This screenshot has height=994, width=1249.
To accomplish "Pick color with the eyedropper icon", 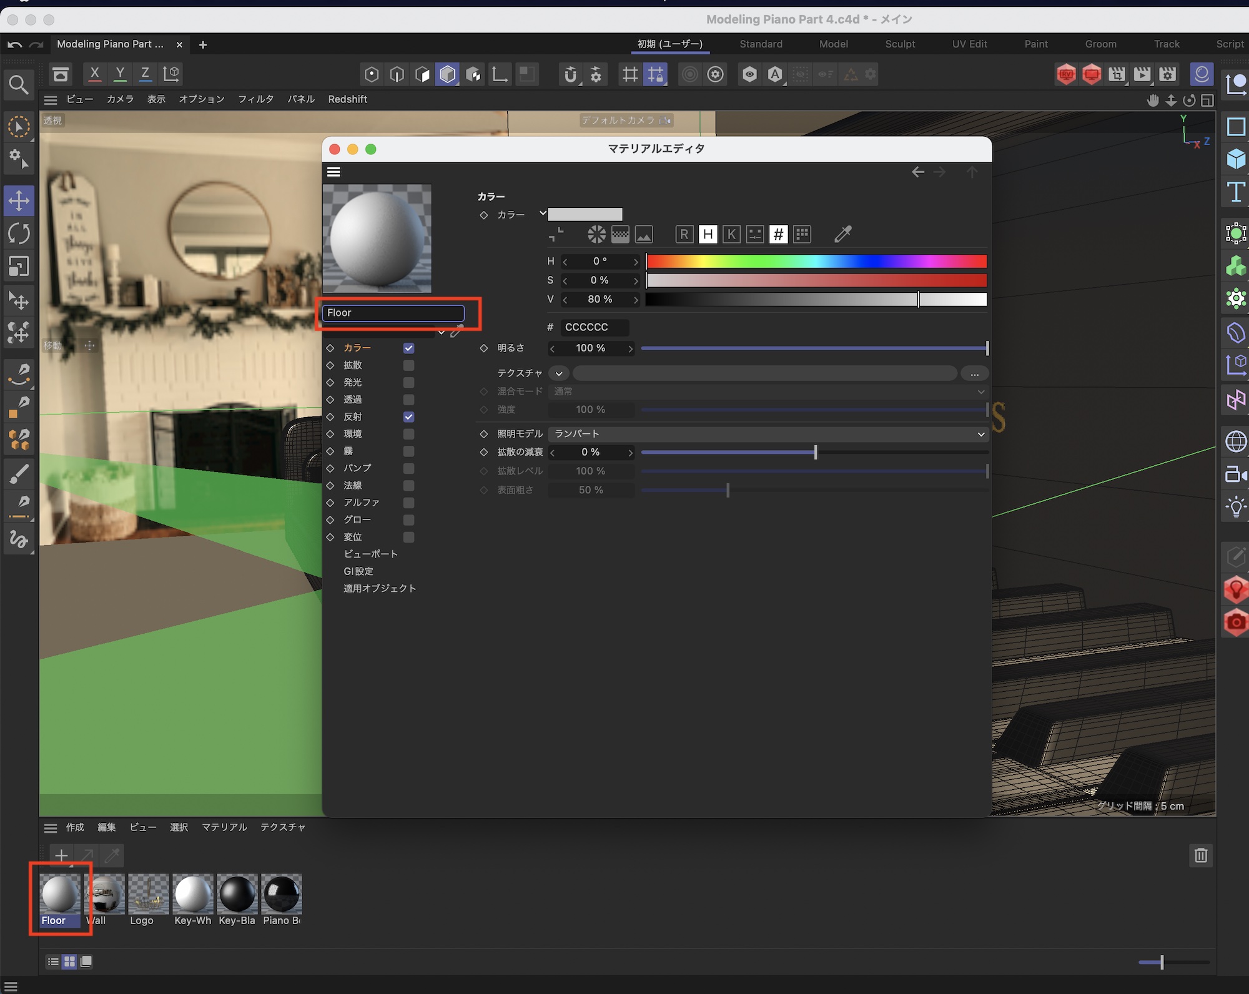I will click(x=842, y=234).
